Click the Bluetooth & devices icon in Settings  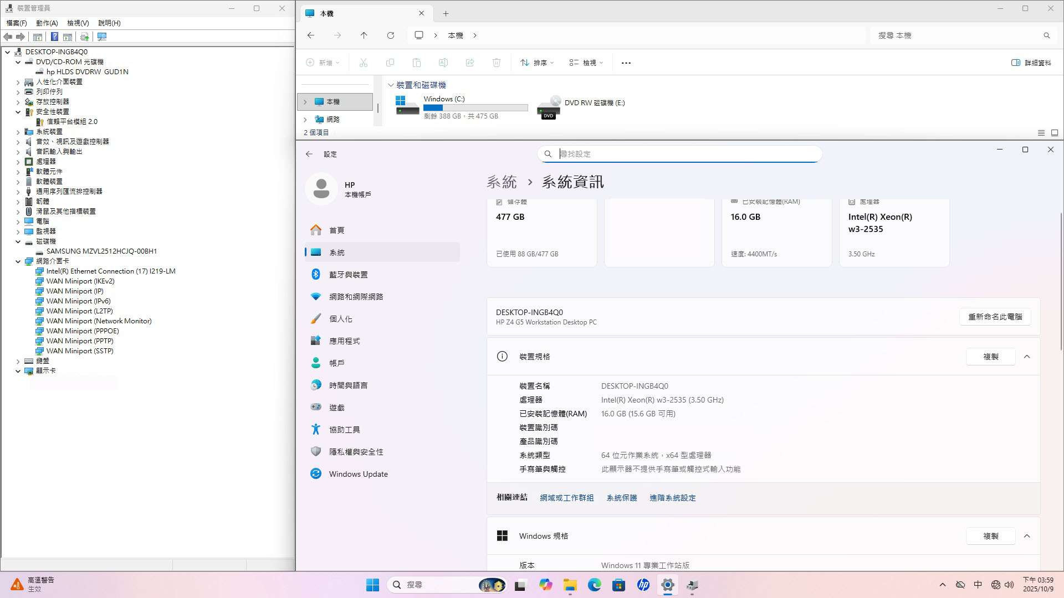[316, 274]
